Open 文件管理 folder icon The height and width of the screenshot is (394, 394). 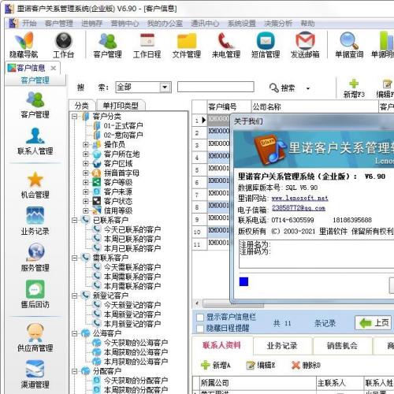[187, 41]
